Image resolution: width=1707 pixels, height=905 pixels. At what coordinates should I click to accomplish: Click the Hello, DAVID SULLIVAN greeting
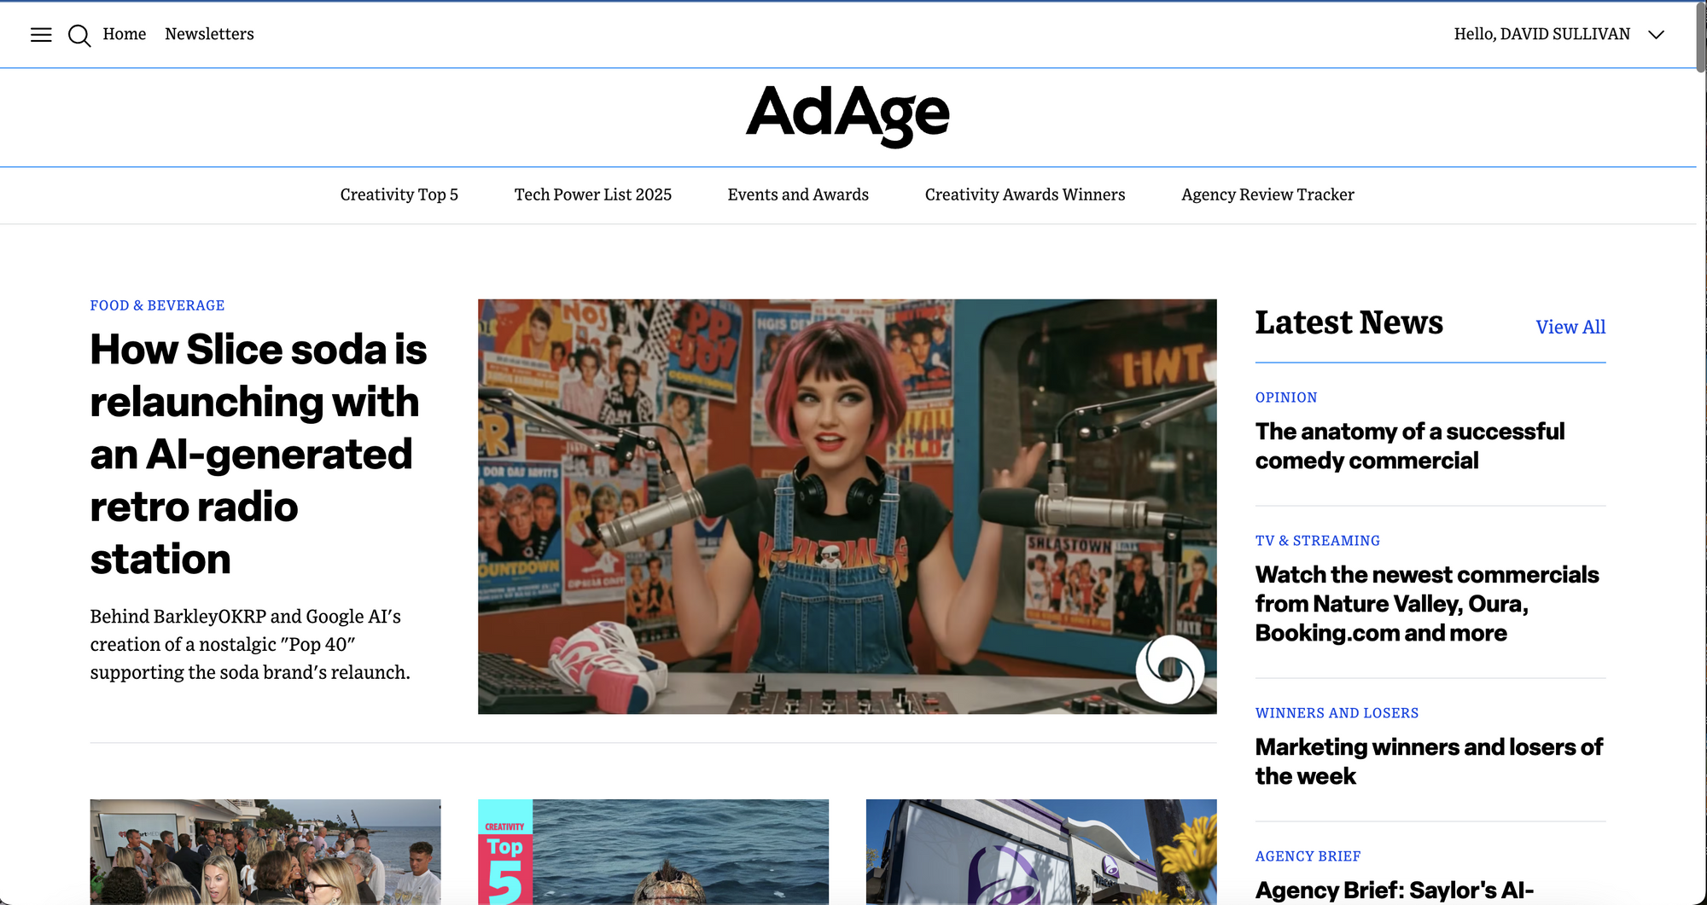1542,34
